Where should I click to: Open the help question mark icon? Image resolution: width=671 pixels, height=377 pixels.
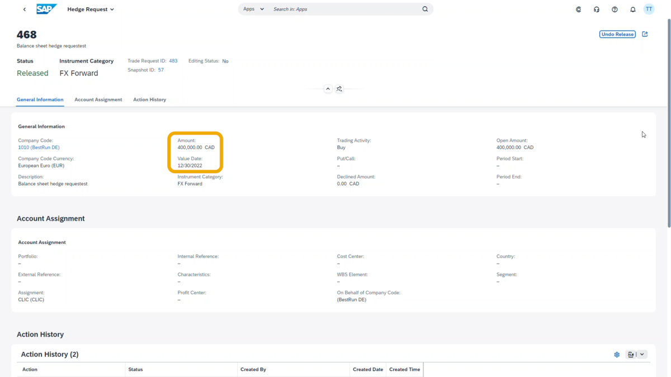click(x=615, y=9)
